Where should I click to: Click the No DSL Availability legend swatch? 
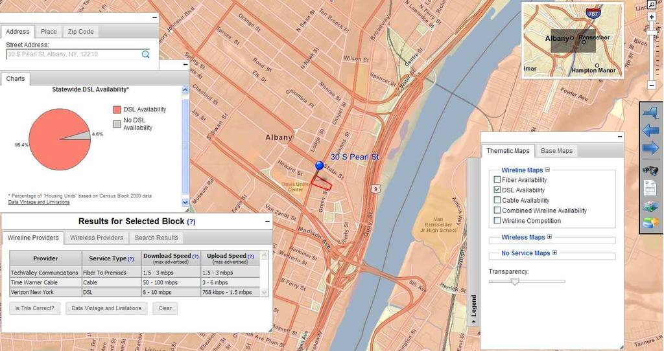pos(117,124)
